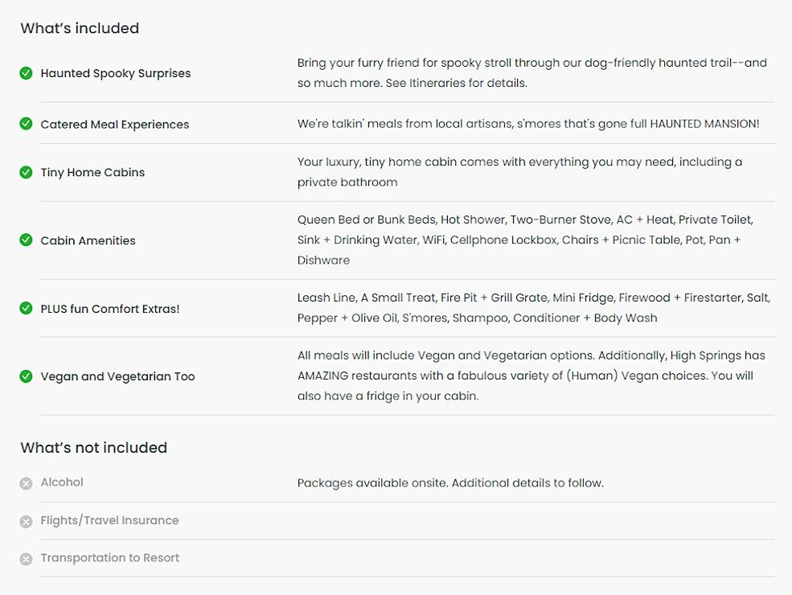
Task: Click green check by Vegan and Vegetarian Too
Action: coord(27,376)
